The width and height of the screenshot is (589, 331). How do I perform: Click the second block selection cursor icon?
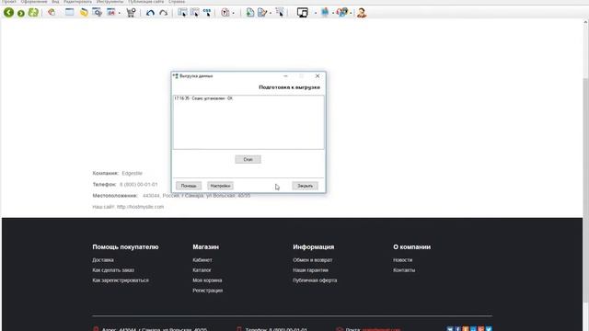(x=194, y=12)
